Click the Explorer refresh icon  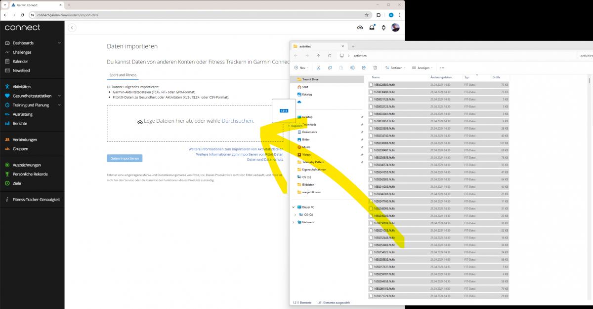(x=330, y=56)
